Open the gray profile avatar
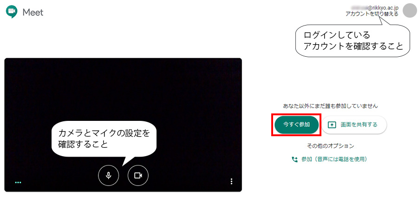Screen dimensions: 418x205 (410, 11)
